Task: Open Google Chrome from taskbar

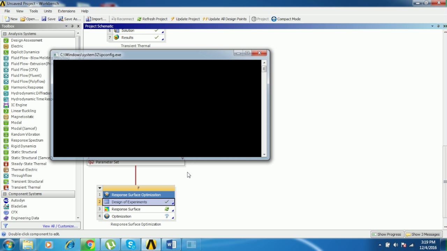Action: tap(90, 245)
